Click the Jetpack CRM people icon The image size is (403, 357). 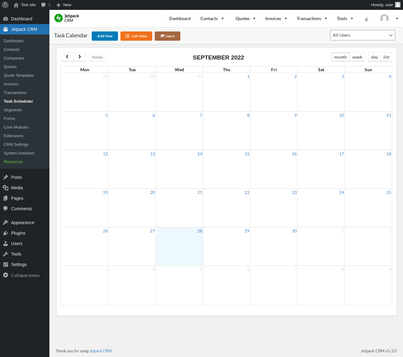6,29
